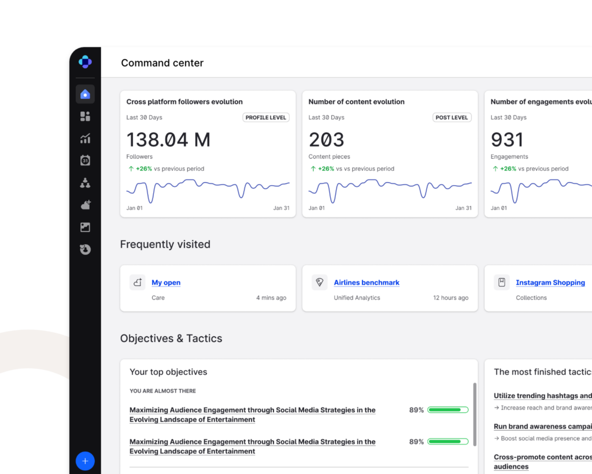This screenshot has height=474, width=592.
Task: Open the dashboards grid icon
Action: click(85, 116)
